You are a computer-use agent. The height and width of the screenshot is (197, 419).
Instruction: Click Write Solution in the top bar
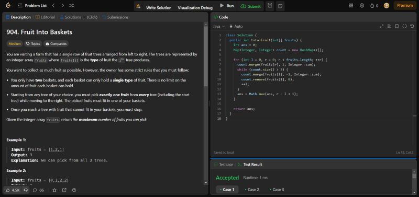tap(159, 8)
